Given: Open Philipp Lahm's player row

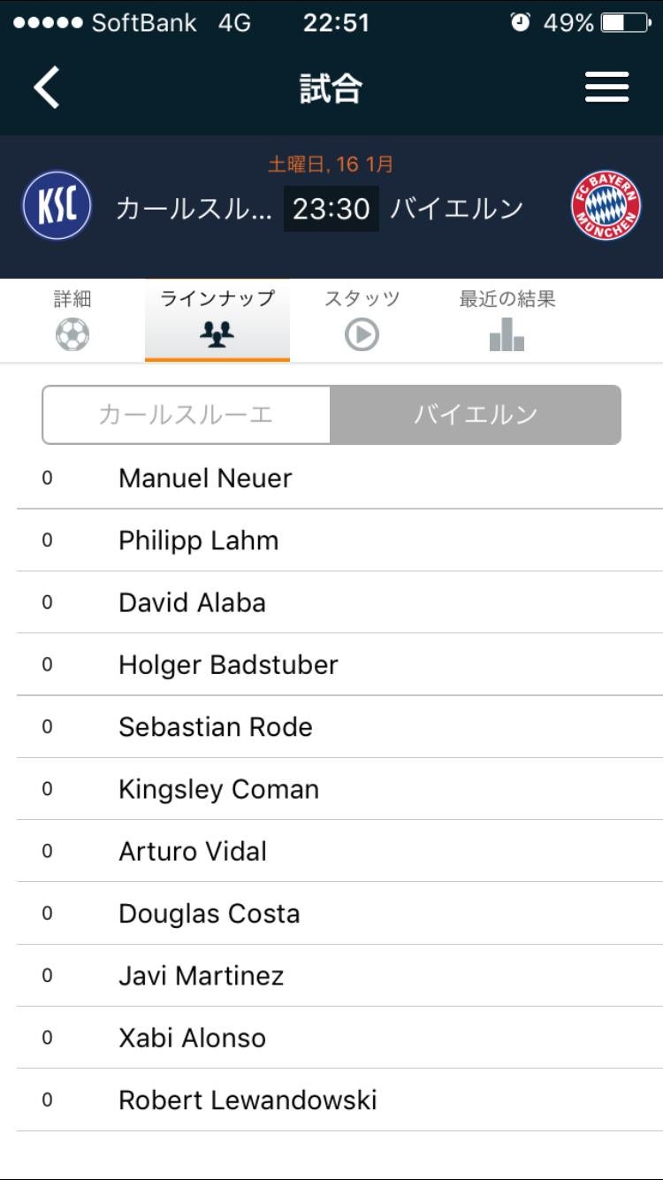Looking at the screenshot, I should coord(198,540).
